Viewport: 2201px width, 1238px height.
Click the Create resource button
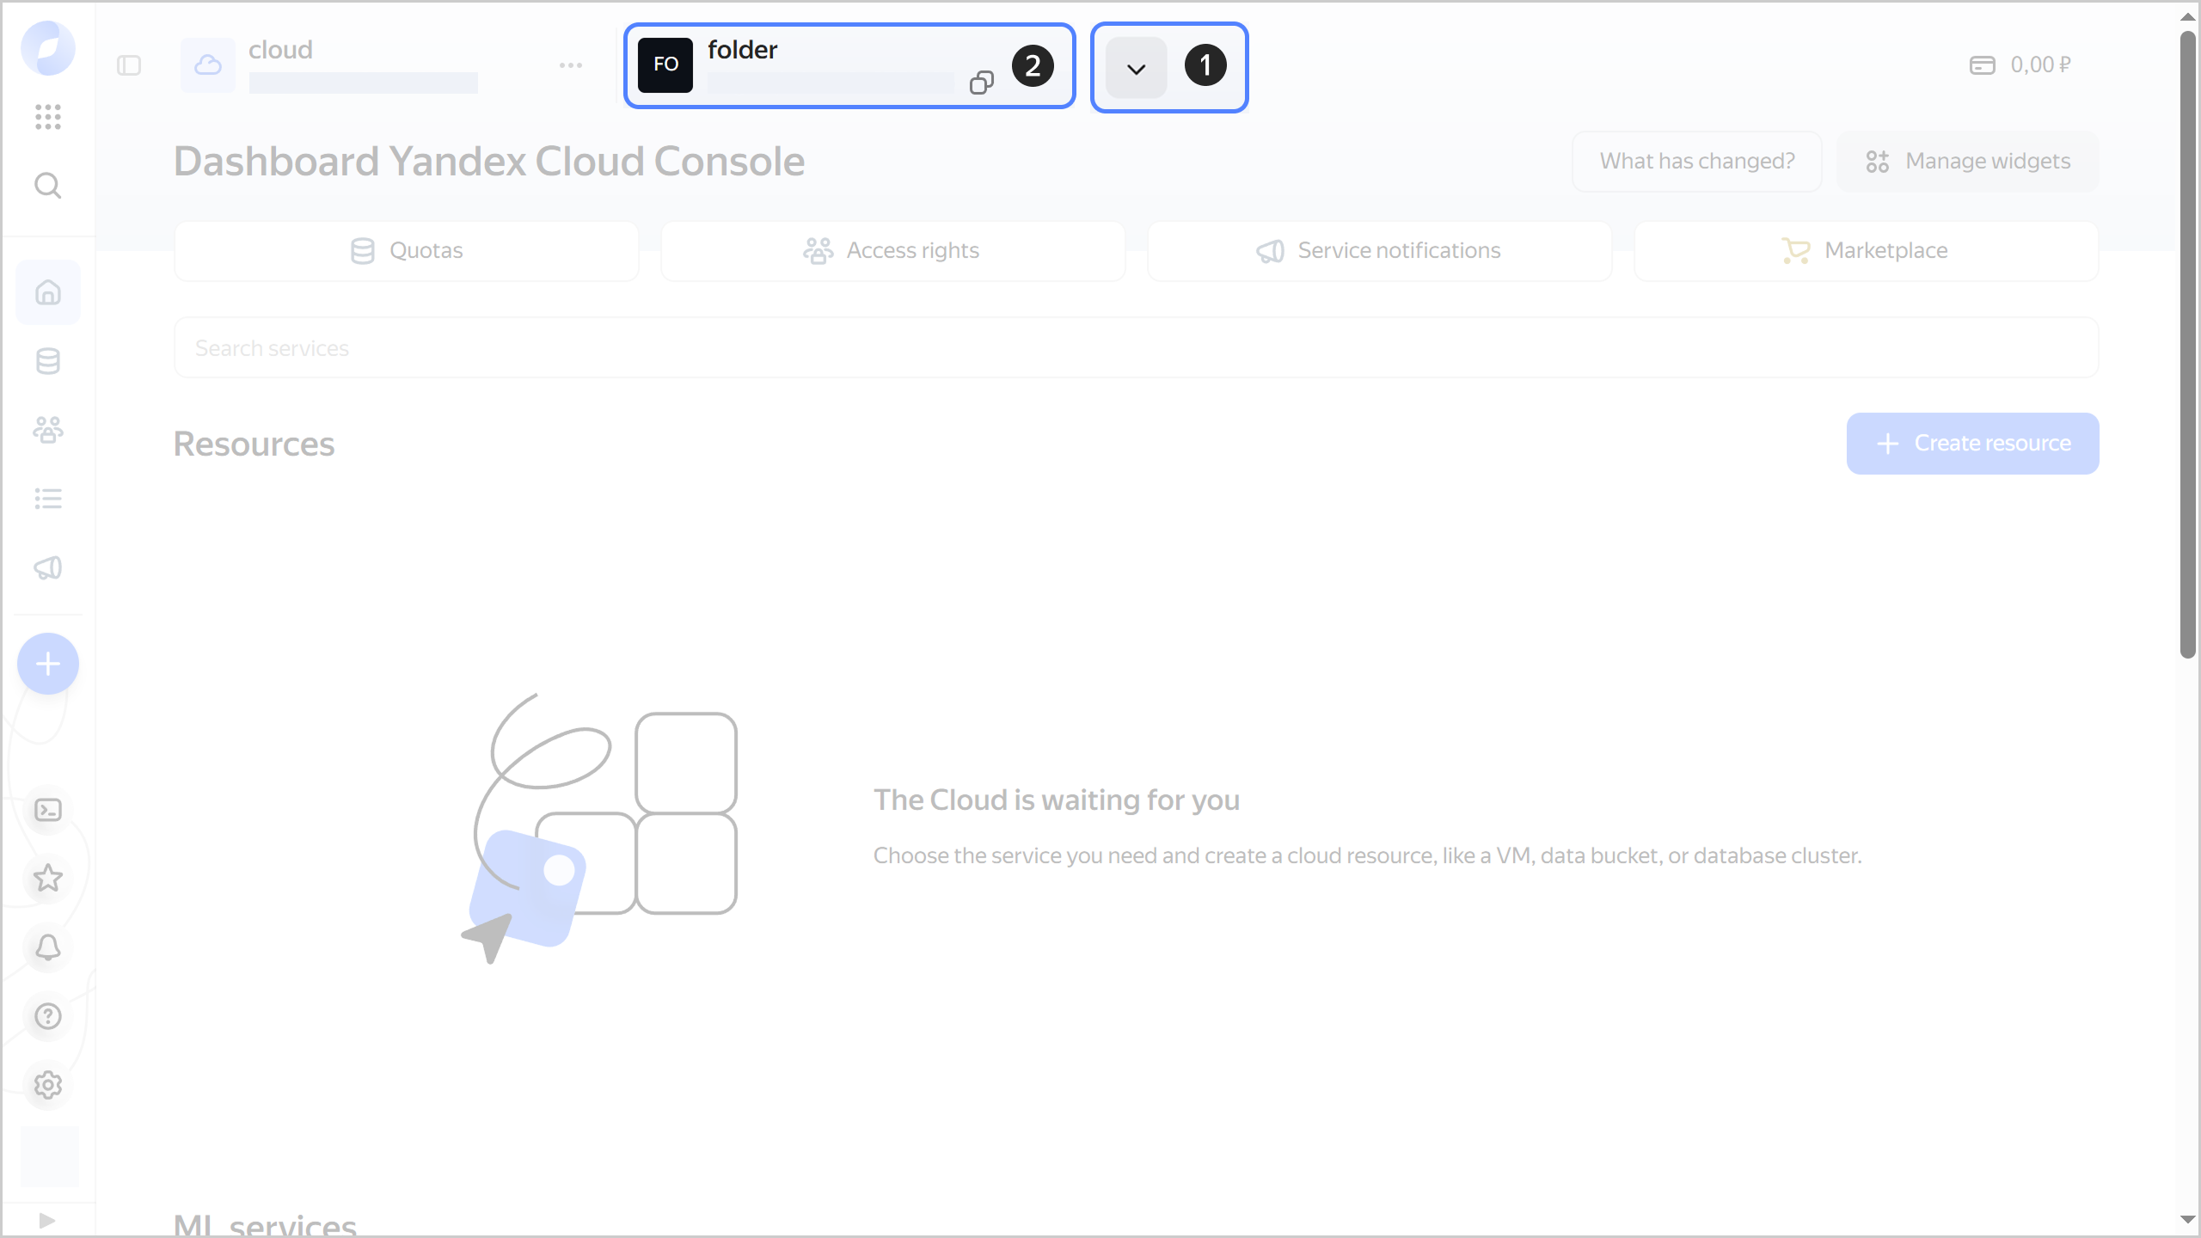1972,443
